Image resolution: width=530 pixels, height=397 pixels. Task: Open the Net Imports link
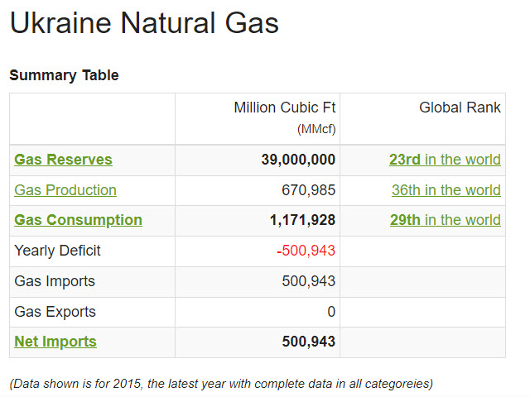point(55,342)
